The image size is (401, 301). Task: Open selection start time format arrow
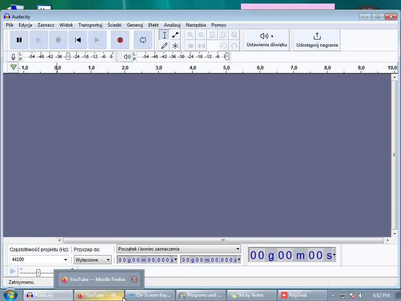click(176, 259)
